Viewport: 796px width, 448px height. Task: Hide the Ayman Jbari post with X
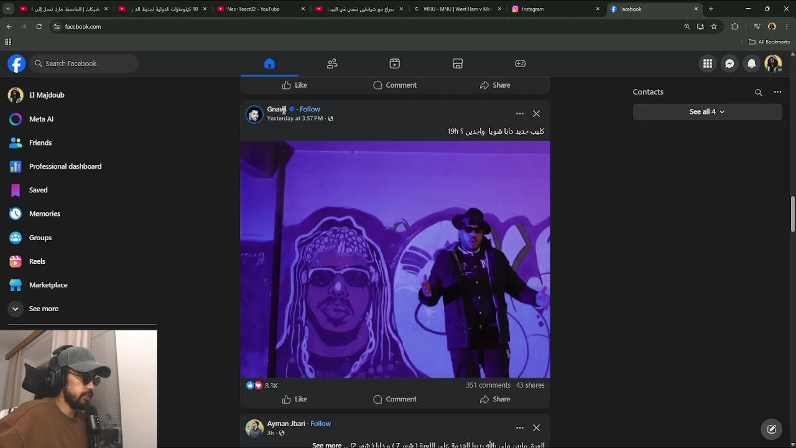tap(536, 428)
